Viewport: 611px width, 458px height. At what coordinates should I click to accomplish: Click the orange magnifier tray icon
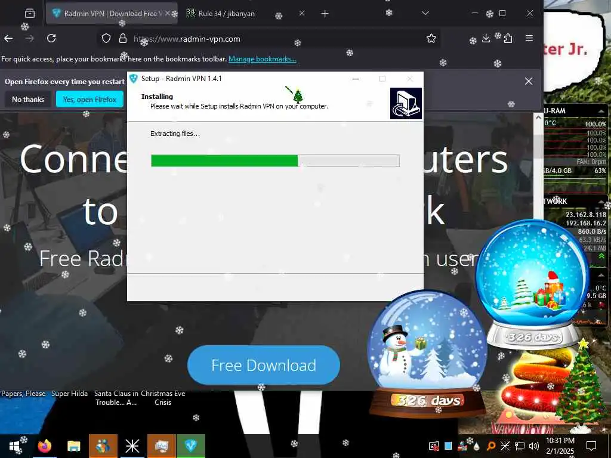[491, 446]
